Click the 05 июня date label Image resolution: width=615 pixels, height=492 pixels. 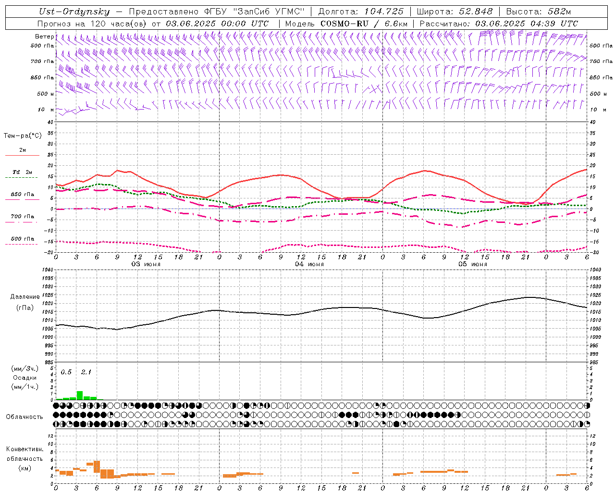click(473, 264)
